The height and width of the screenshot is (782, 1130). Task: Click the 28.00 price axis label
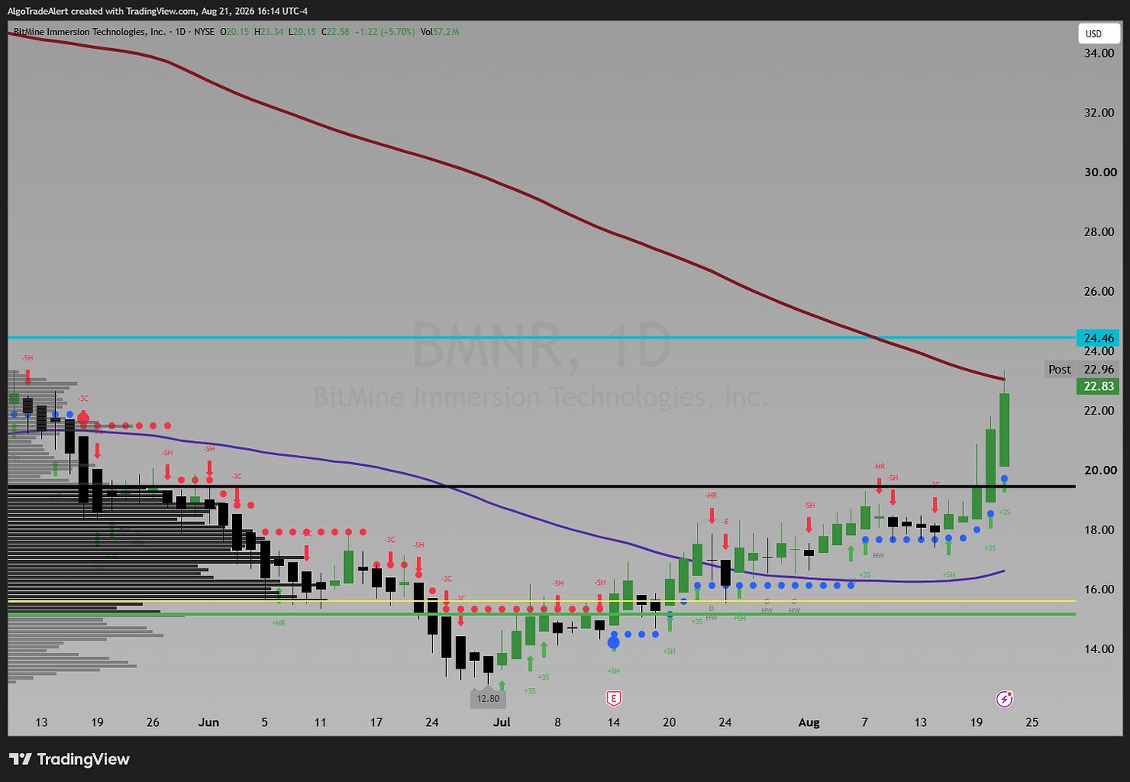1099,232
